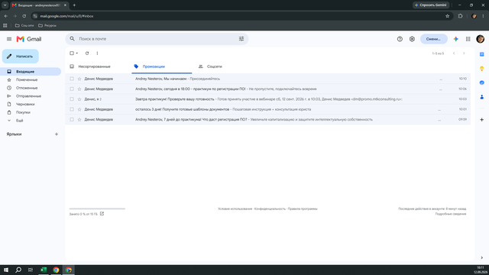Expand the 'Ещё' sidebar section

pos(19,121)
